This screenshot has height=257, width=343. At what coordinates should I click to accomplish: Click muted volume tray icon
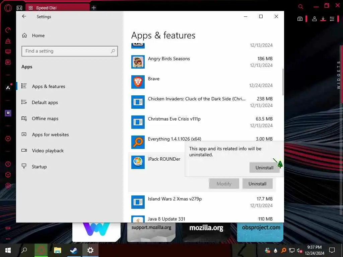[x=299, y=250]
